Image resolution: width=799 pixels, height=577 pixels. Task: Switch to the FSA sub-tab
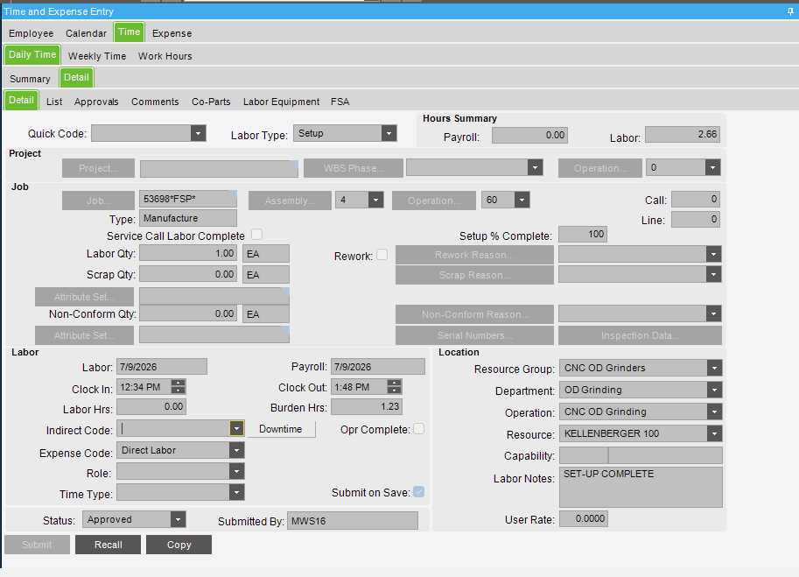(x=340, y=102)
